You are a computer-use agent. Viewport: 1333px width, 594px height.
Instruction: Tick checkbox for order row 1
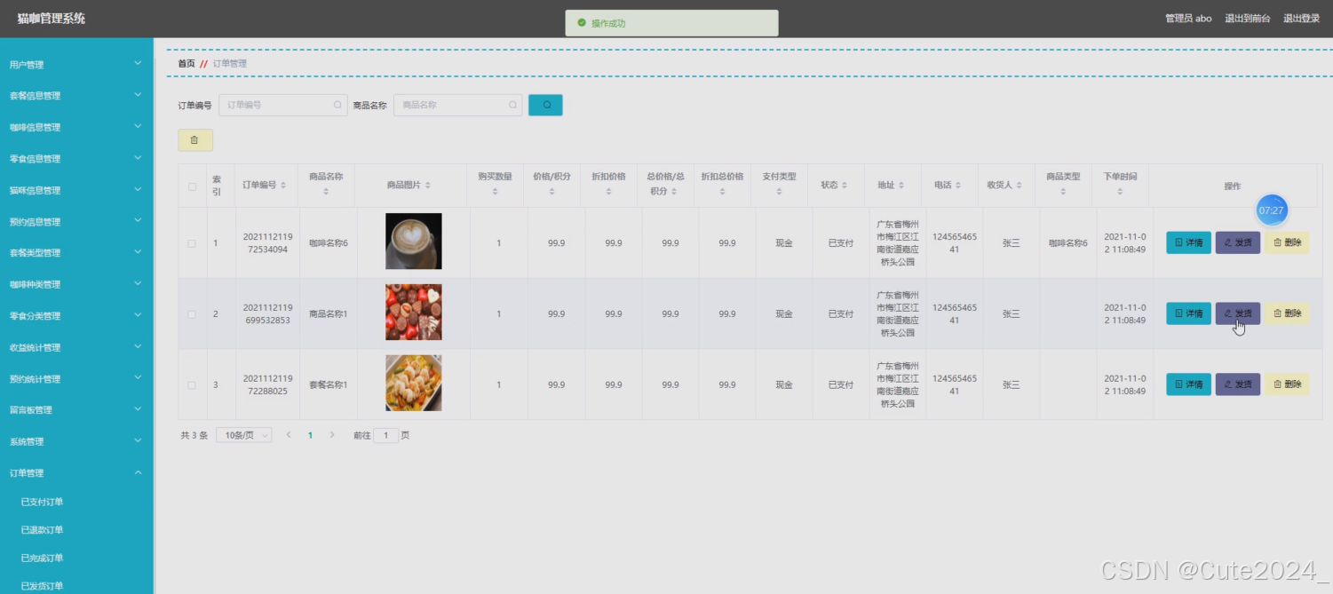192,243
